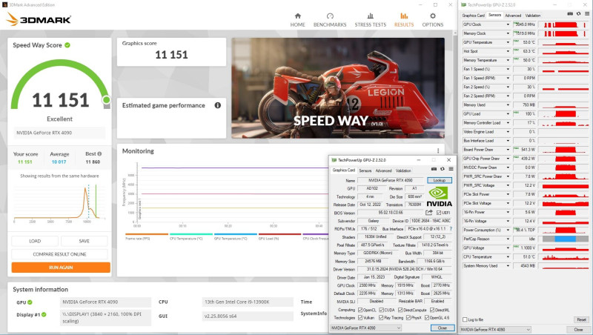Click the green check next to Speed Way Score
Viewport: 593px width, 335px height.
point(67,45)
